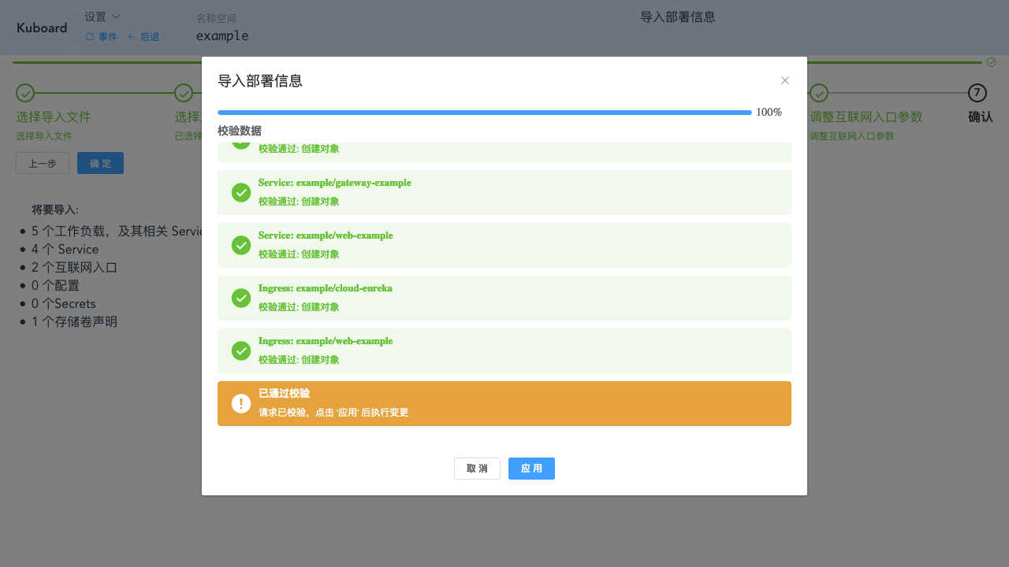Click the Kuboard logo
The height and width of the screenshot is (567, 1009).
click(x=42, y=28)
